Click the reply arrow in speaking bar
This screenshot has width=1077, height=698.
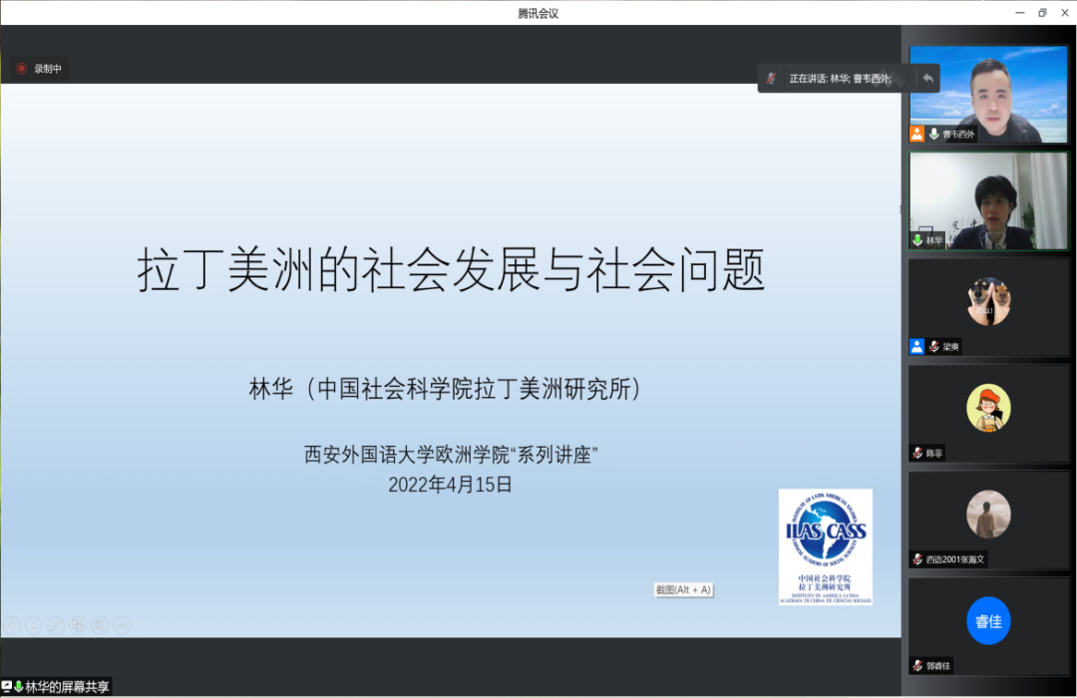click(927, 78)
